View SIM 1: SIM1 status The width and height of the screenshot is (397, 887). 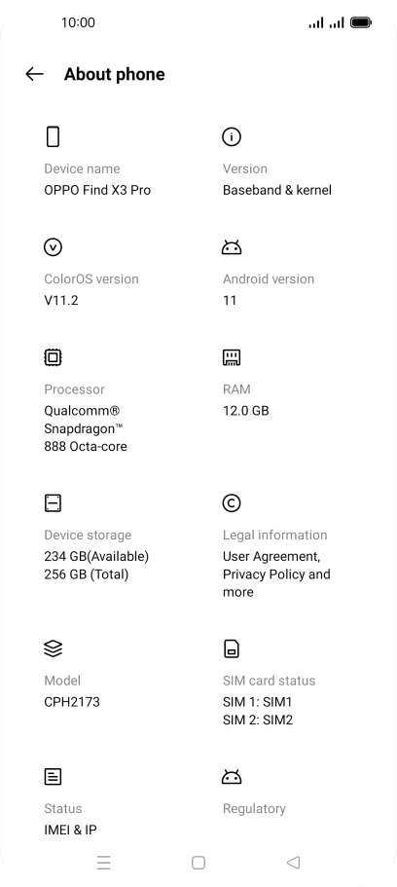click(257, 702)
